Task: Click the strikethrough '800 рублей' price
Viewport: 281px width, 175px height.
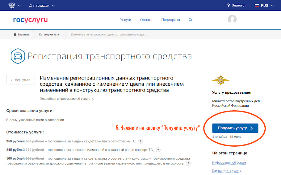Action: pyautogui.click(x=35, y=158)
